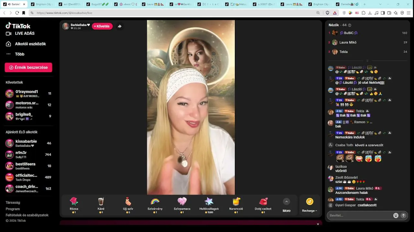This screenshot has height=232, width=414.
Task: Send the Ujj szív gift
Action: coord(128,205)
